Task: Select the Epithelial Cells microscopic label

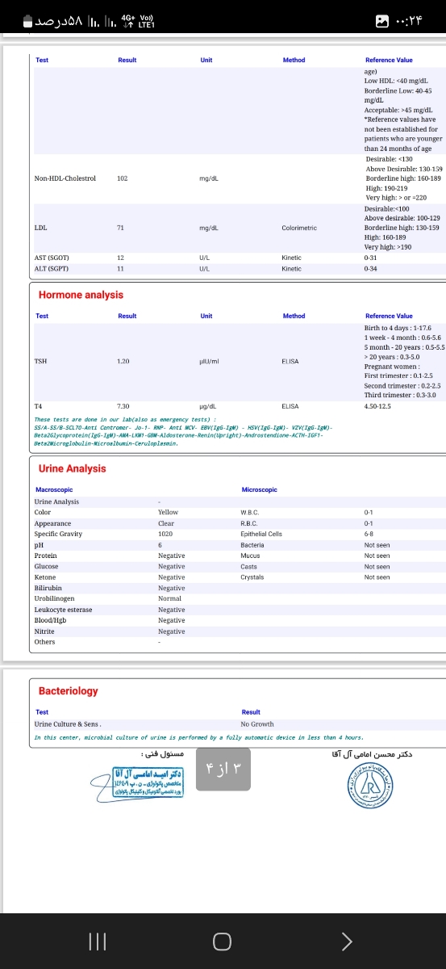Action: pyautogui.click(x=261, y=534)
